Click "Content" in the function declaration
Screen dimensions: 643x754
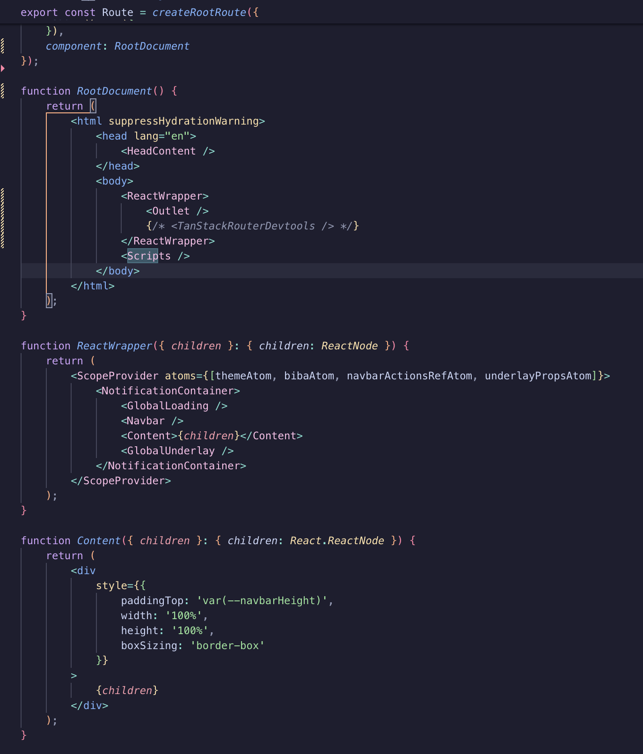(x=99, y=541)
